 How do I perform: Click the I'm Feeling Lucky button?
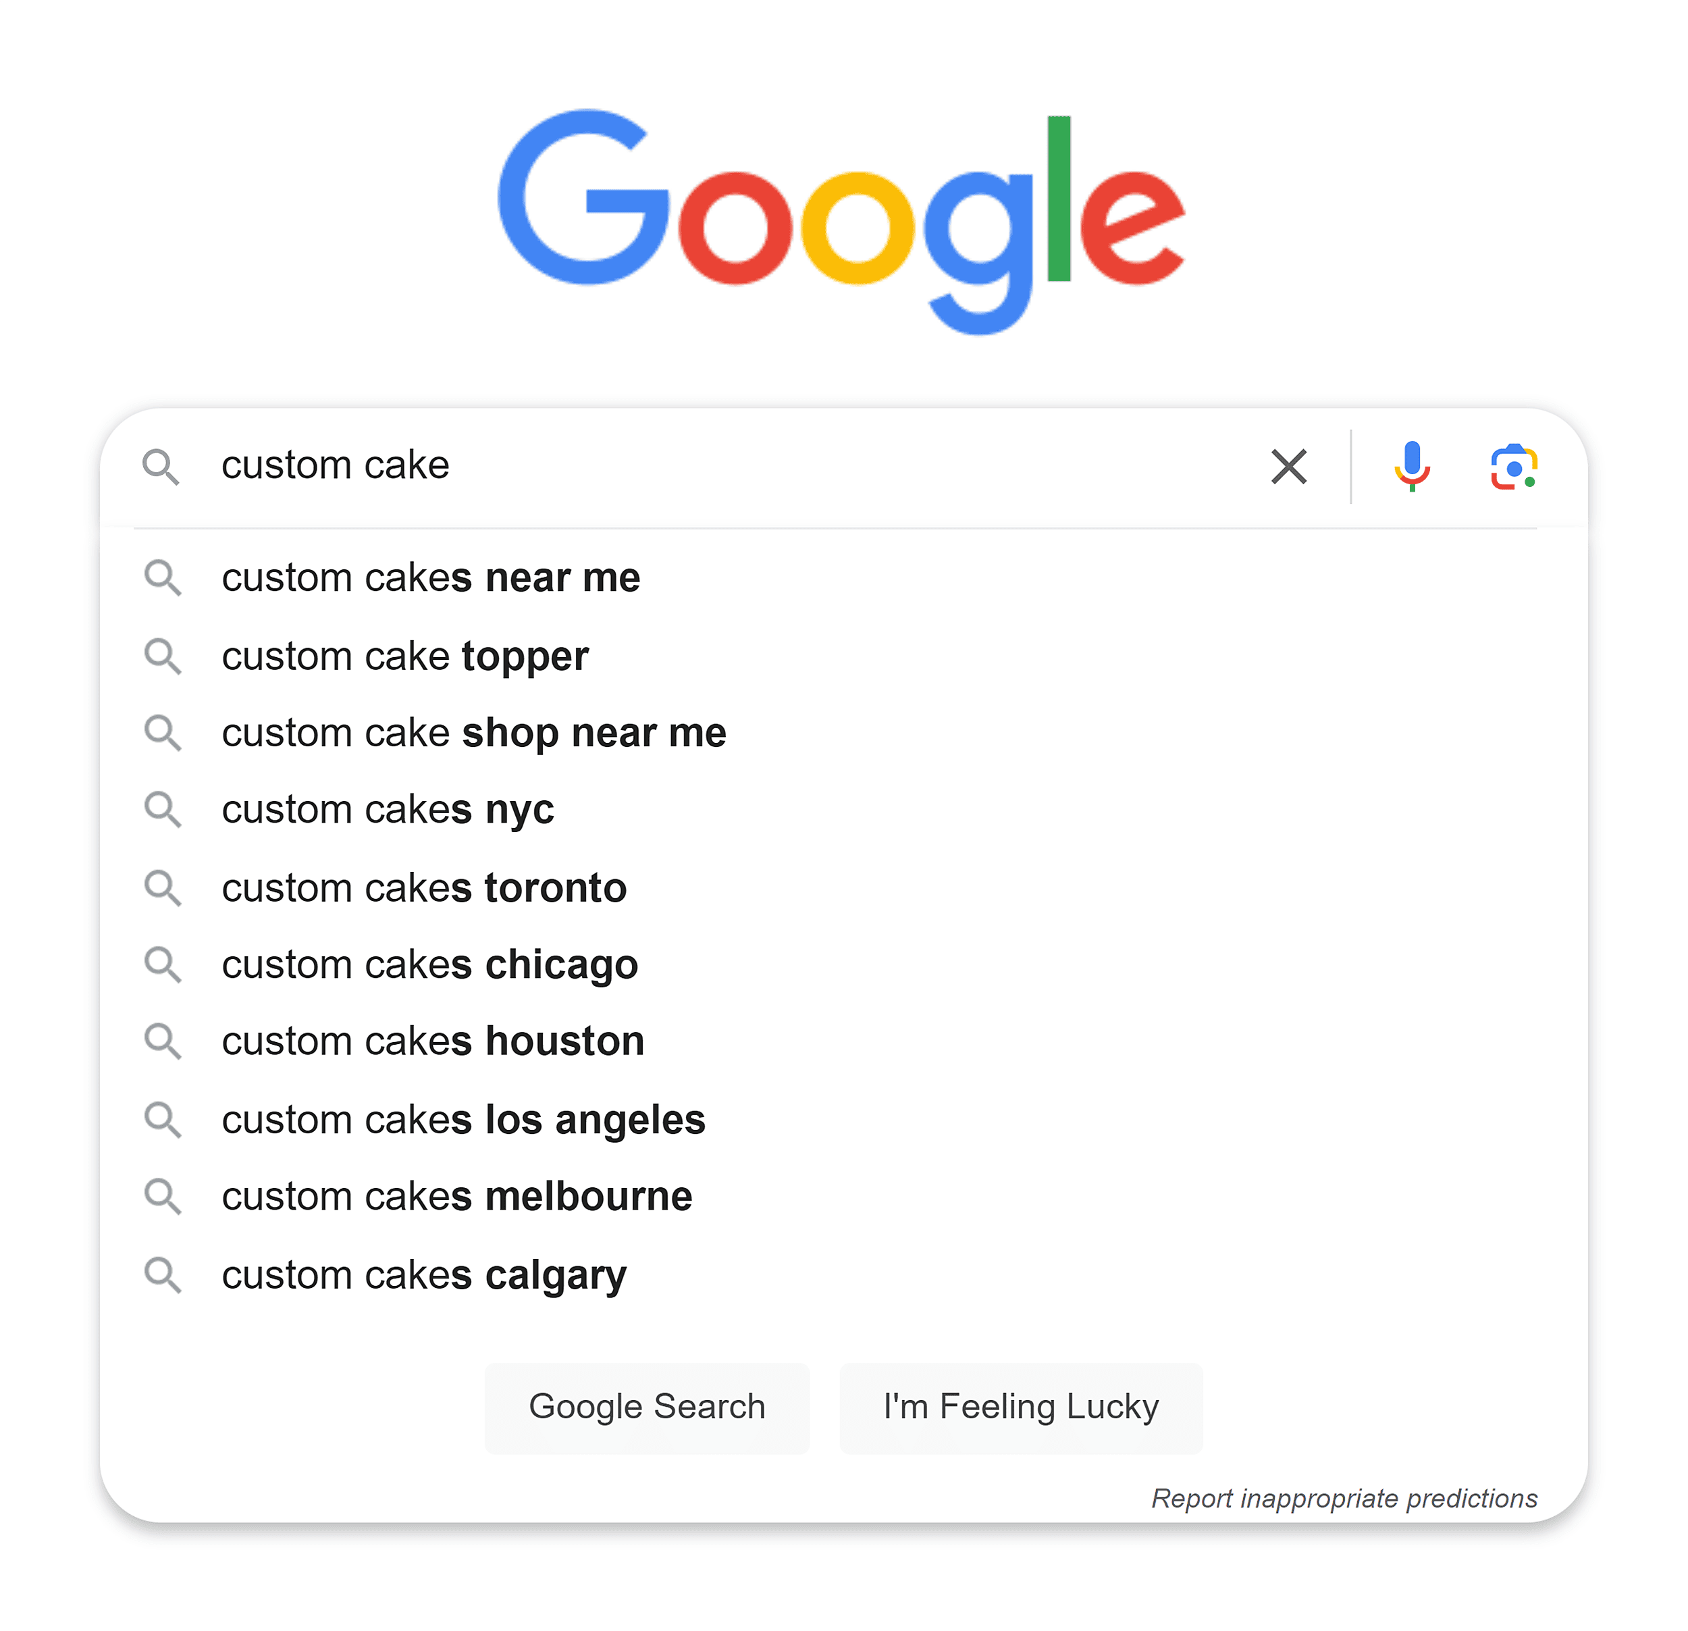[1020, 1407]
